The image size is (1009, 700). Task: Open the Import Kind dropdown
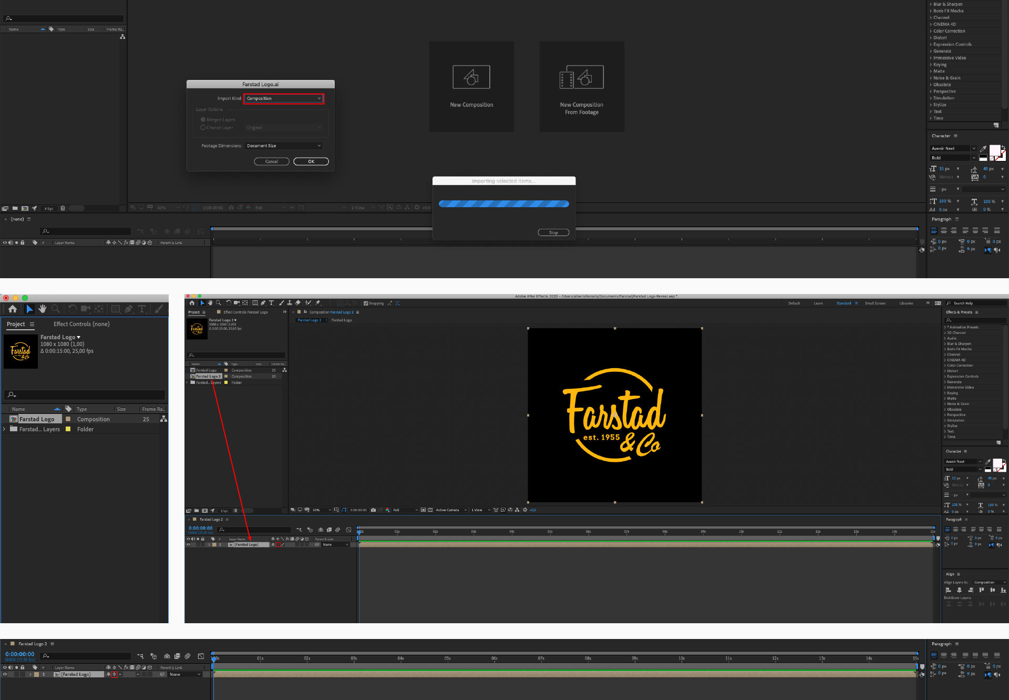pos(284,97)
